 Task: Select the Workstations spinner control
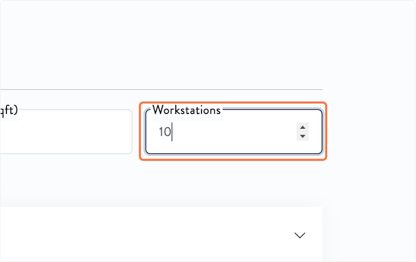point(302,132)
